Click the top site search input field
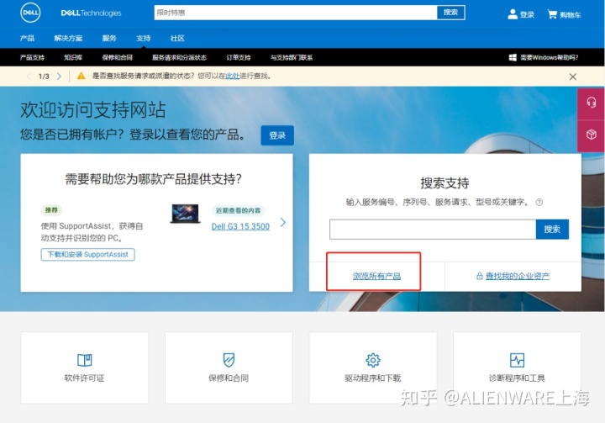 point(296,13)
